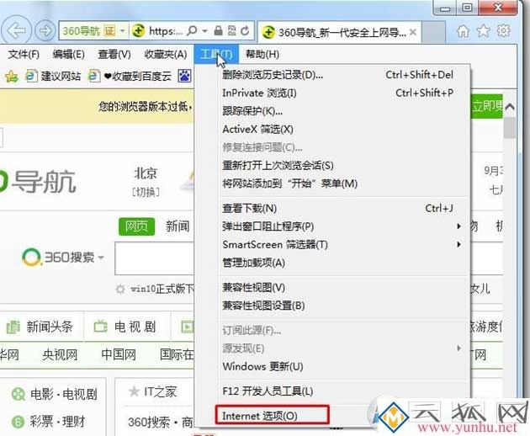Click the search magnifier icon in address bar
530x436 pixels.
192,31
